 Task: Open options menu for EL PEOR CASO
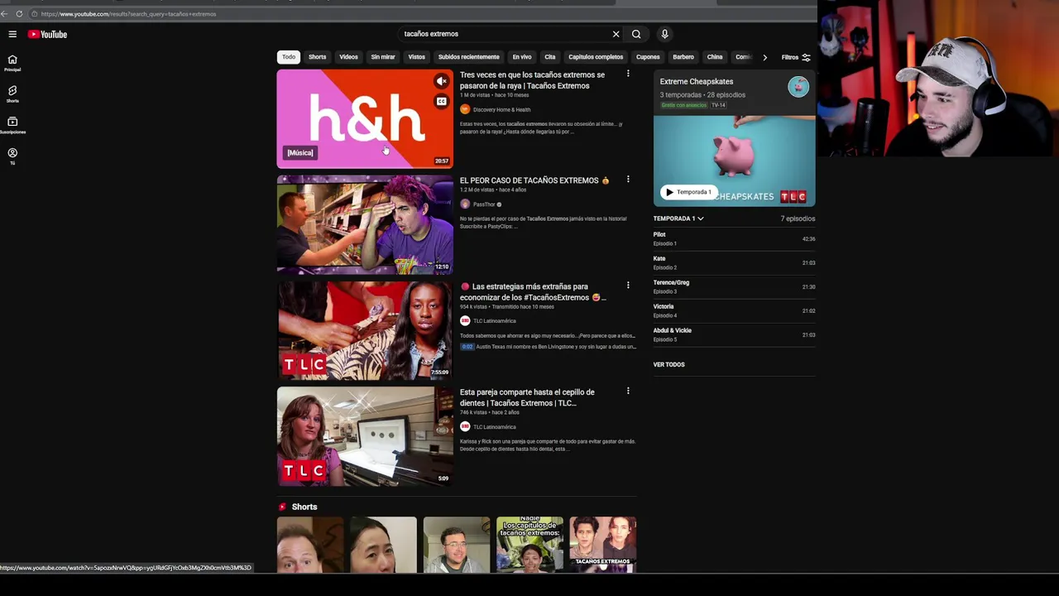628,180
